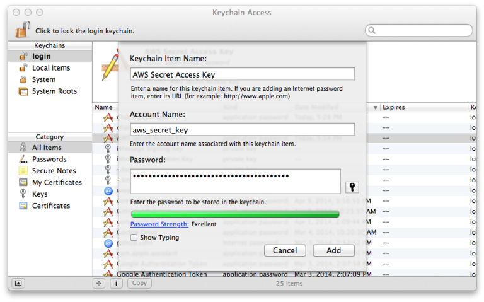This screenshot has width=484, height=302.
Task: Click the System keychain lock icon
Action: [x=23, y=79]
